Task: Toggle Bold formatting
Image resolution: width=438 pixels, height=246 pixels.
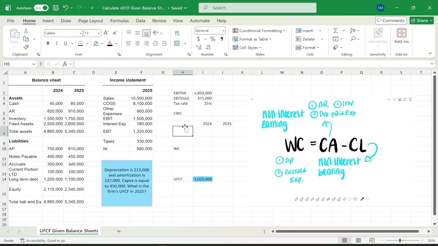Action: click(x=48, y=43)
